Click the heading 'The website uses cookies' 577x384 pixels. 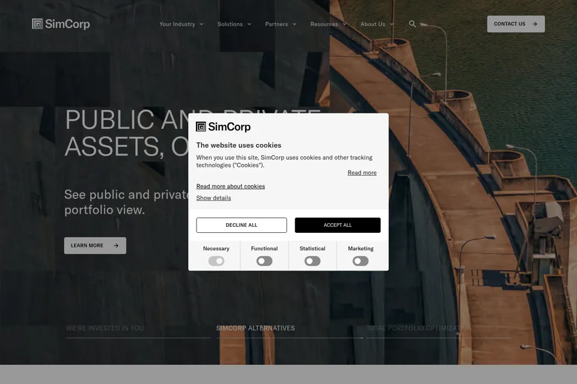tap(239, 145)
